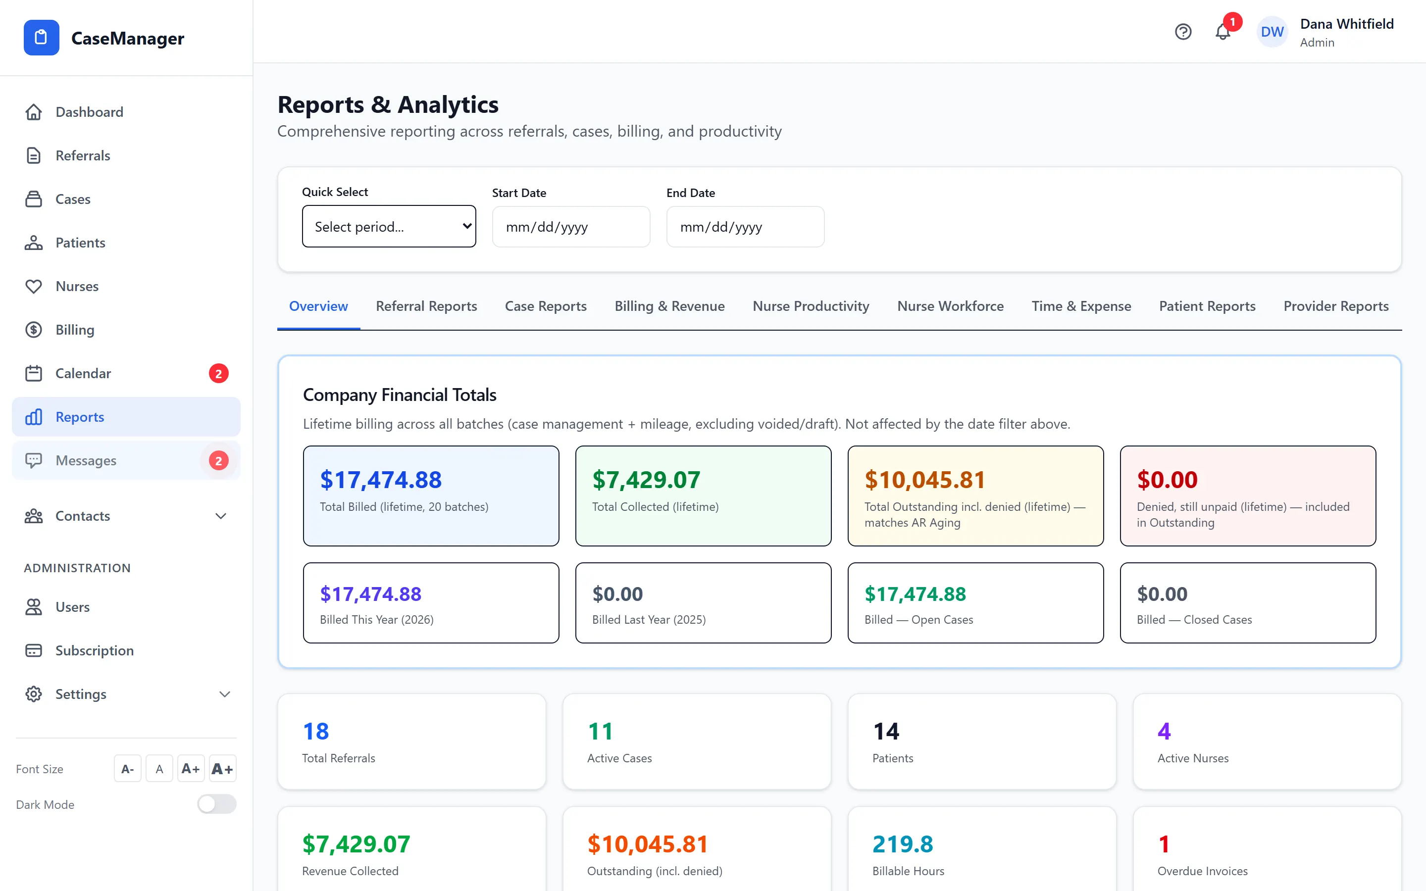Open Subscription via its card icon
The height and width of the screenshot is (891, 1426).
(34, 650)
